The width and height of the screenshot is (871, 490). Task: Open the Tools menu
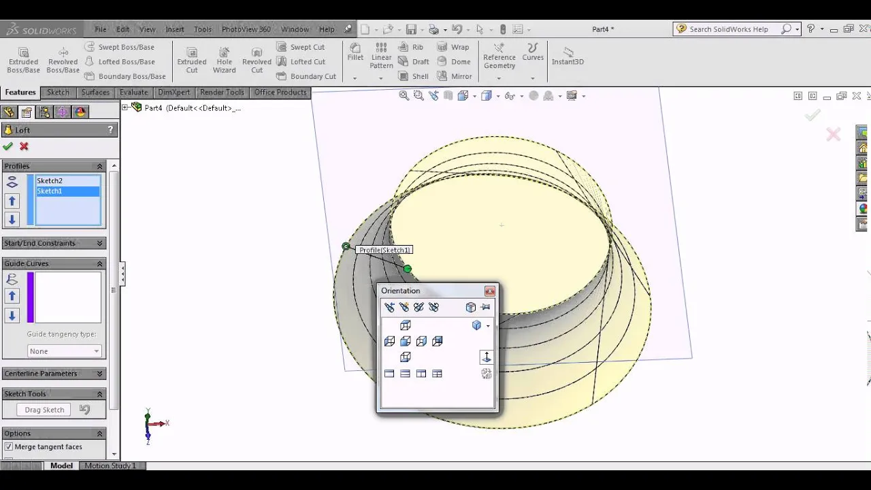203,29
